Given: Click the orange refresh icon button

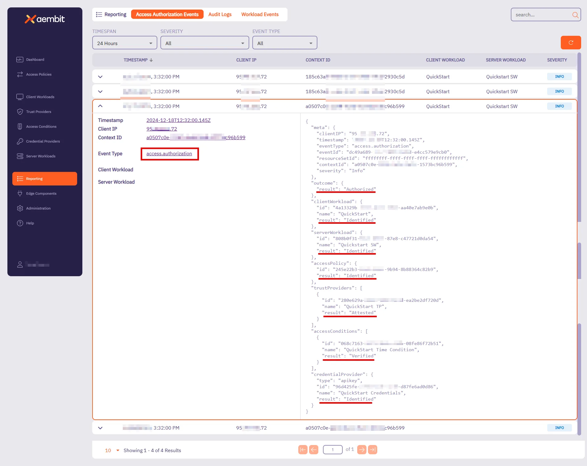Looking at the screenshot, I should 570,43.
